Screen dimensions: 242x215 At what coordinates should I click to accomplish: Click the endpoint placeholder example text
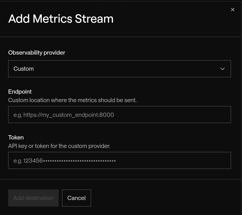click(64, 115)
